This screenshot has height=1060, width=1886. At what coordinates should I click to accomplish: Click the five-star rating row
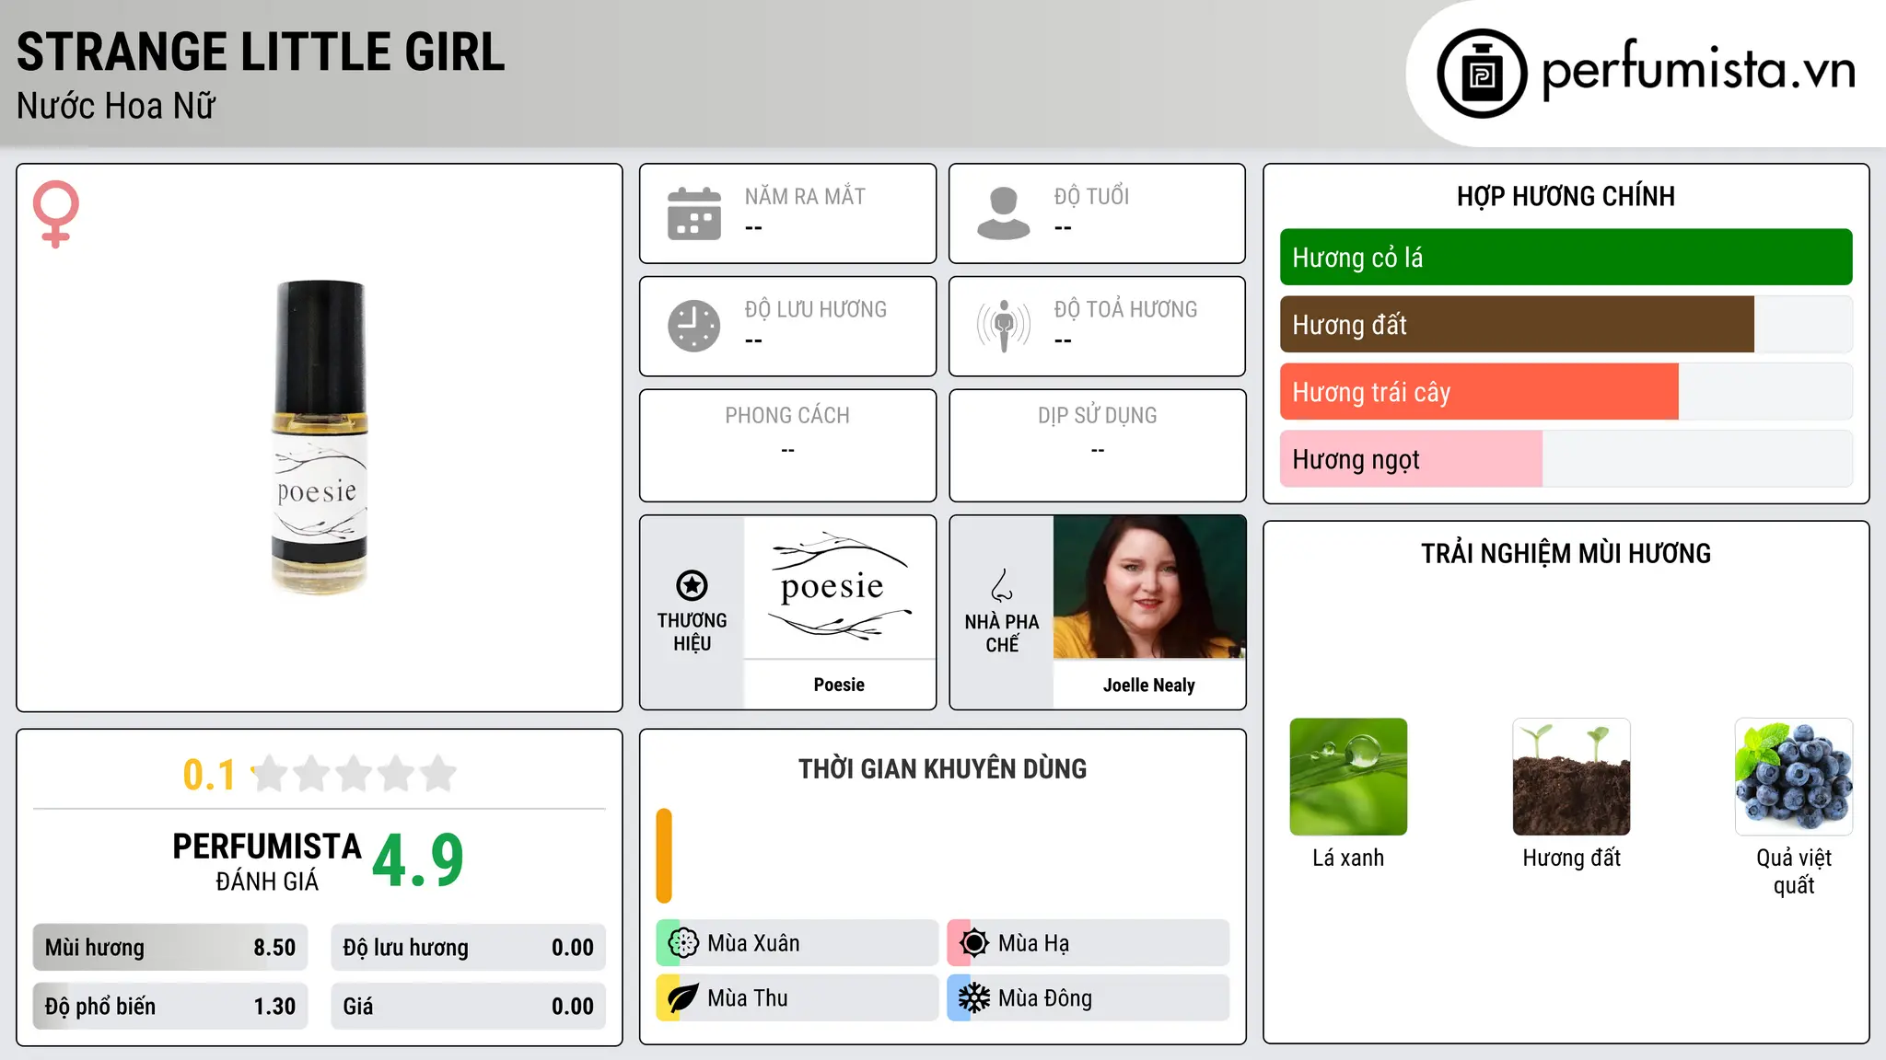pos(355,774)
